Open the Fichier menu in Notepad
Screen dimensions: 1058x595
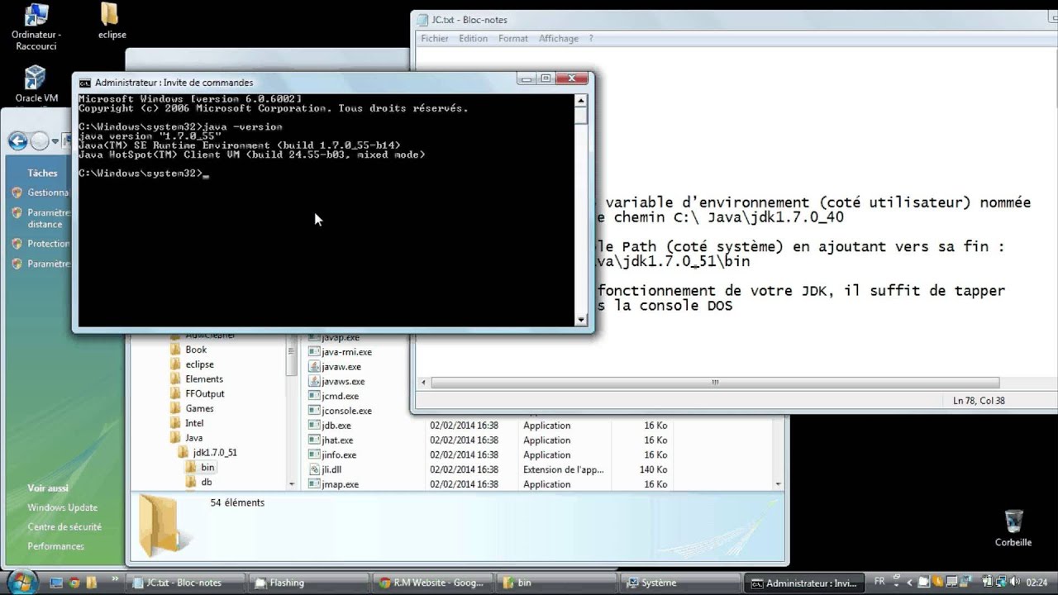[x=435, y=38]
